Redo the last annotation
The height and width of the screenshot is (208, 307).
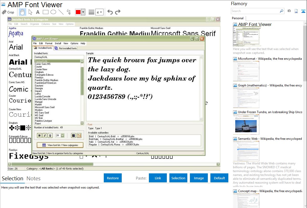tap(118, 12)
